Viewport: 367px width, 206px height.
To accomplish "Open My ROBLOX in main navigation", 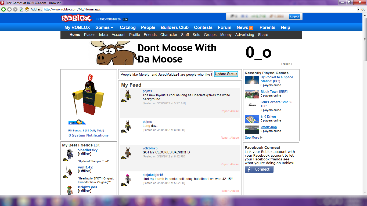I will 77,27.
